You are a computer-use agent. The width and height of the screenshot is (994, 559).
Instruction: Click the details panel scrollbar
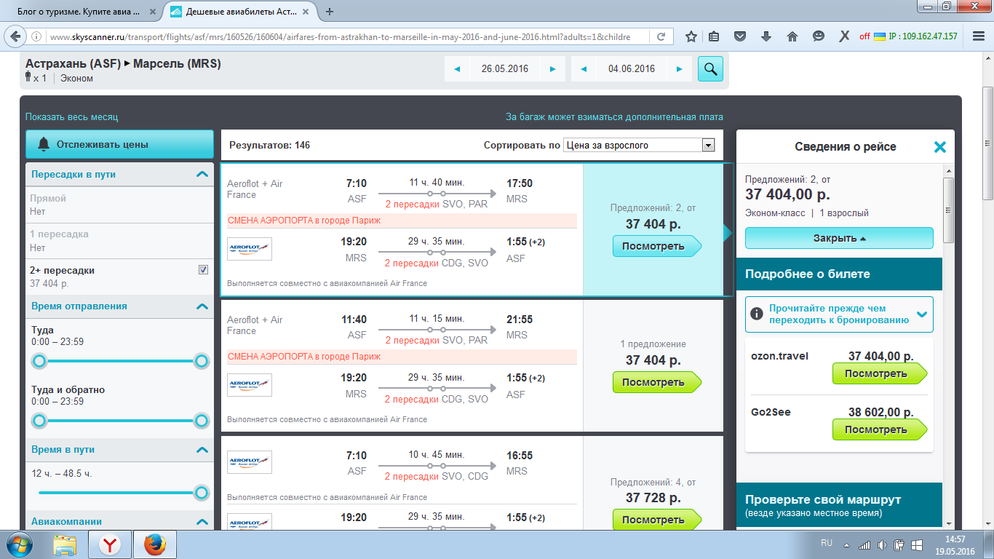pyautogui.click(x=948, y=210)
